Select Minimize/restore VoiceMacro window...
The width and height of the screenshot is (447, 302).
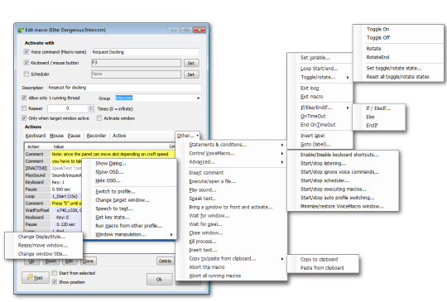click(x=342, y=206)
